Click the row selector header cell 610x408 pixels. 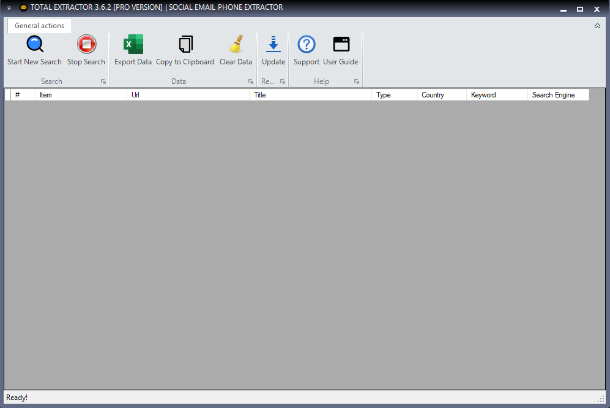(x=8, y=95)
